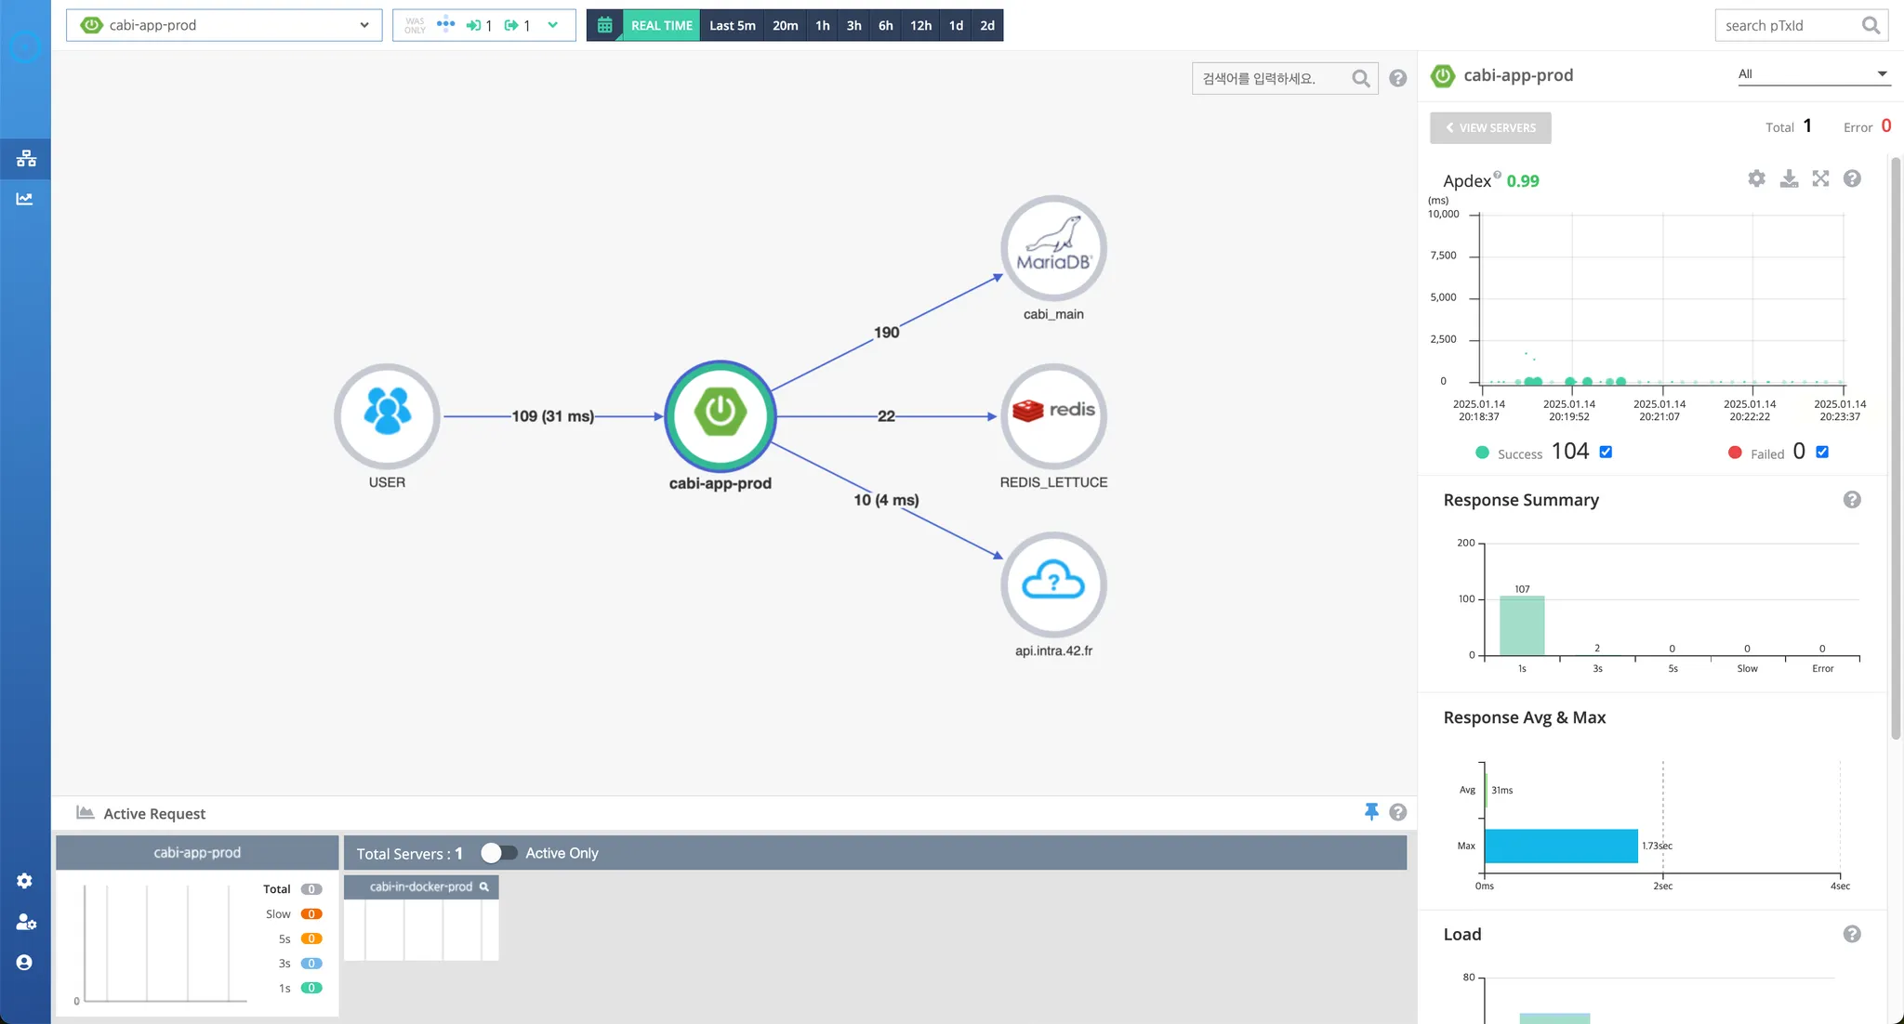
Task: Uncheck the Failed checkbox
Action: (1822, 453)
